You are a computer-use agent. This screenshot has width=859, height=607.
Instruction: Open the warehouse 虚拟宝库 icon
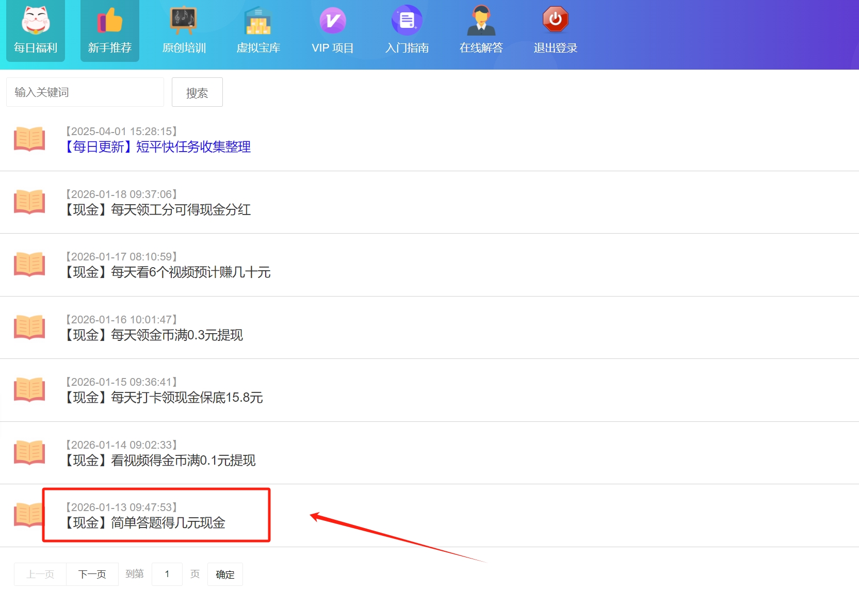[x=258, y=21]
